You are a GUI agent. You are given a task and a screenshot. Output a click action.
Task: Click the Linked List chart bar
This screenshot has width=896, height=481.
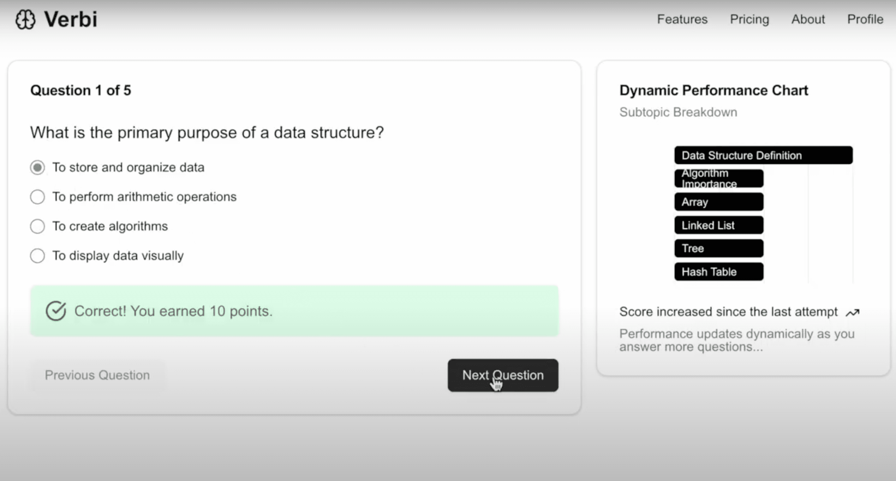(x=719, y=225)
